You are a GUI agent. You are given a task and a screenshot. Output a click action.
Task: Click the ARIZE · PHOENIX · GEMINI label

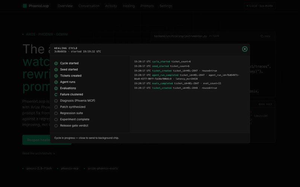click(47, 35)
